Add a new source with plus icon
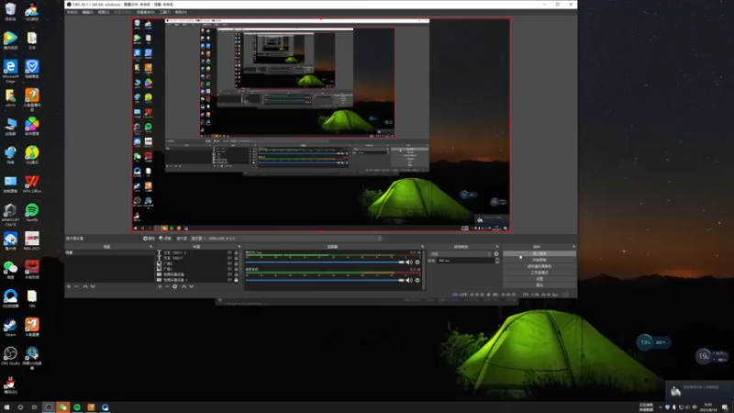This screenshot has width=734, height=413. pos(160,286)
